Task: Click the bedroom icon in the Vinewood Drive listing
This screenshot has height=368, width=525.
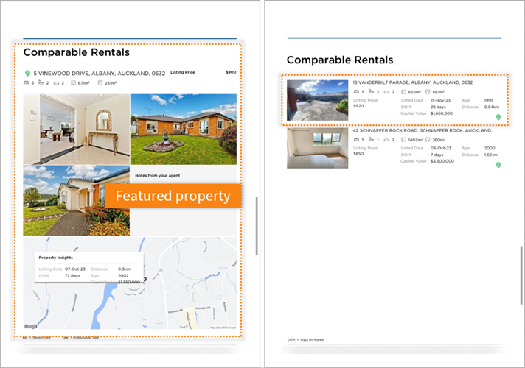Action: pos(26,82)
